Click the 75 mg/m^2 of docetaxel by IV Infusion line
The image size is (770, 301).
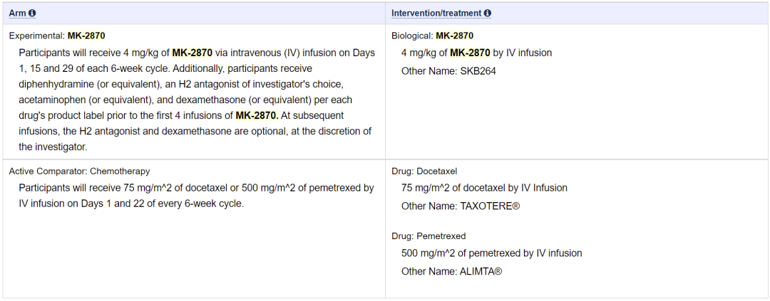click(484, 189)
